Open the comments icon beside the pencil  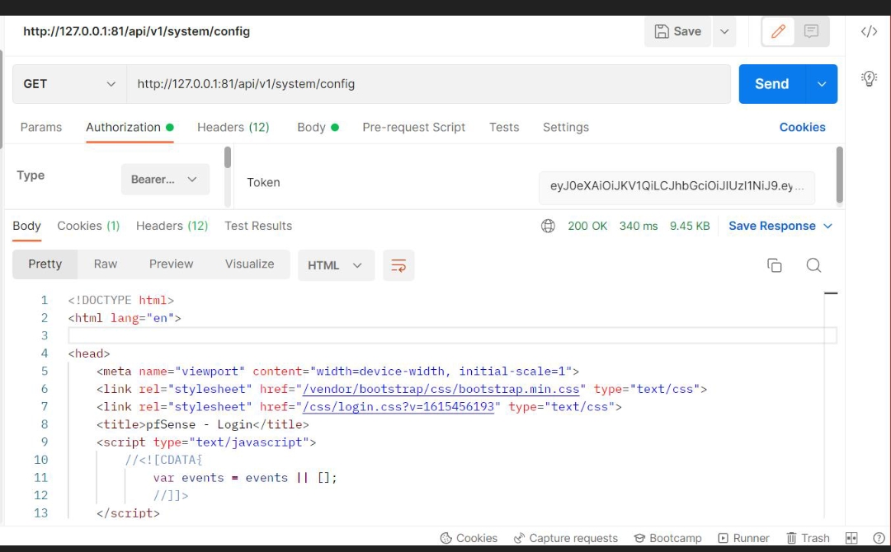pos(812,31)
